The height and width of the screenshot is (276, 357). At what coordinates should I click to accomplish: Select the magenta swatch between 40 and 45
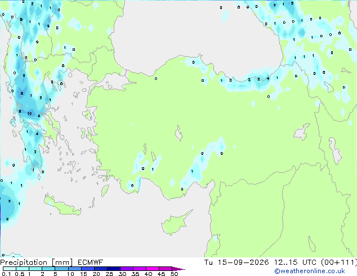click(153, 269)
